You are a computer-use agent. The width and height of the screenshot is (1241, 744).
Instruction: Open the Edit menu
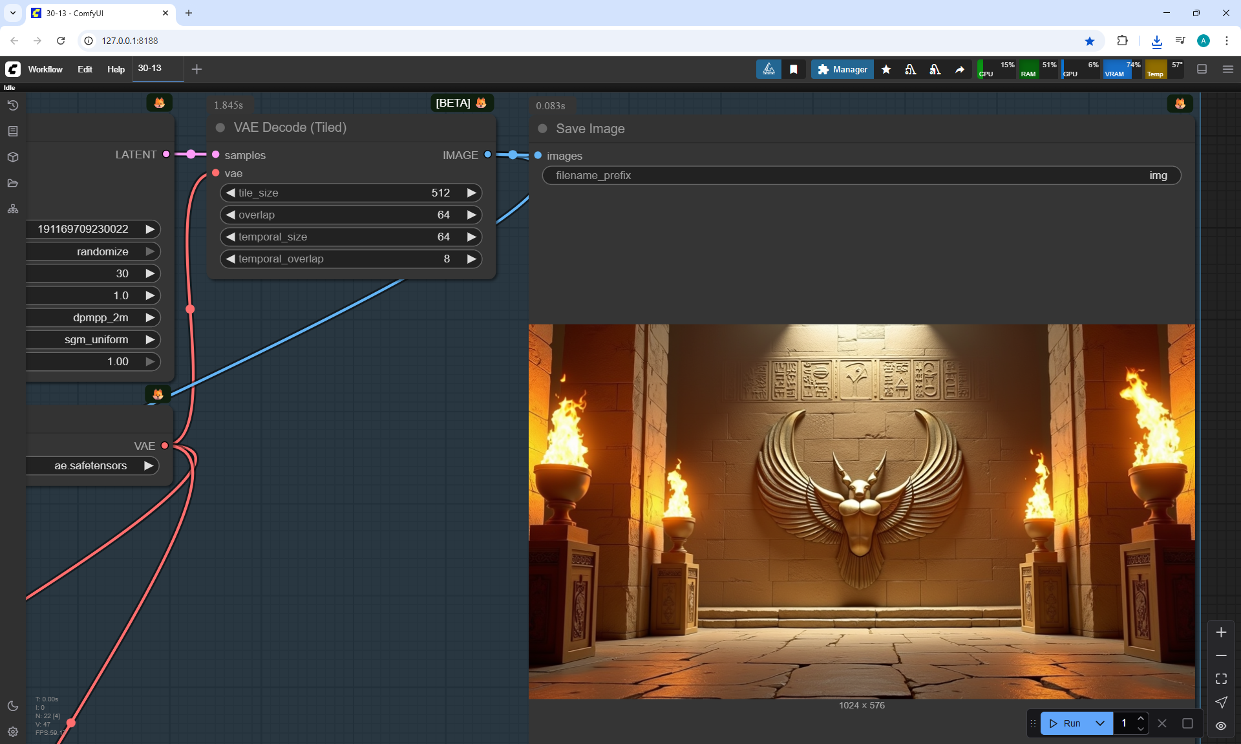point(85,69)
